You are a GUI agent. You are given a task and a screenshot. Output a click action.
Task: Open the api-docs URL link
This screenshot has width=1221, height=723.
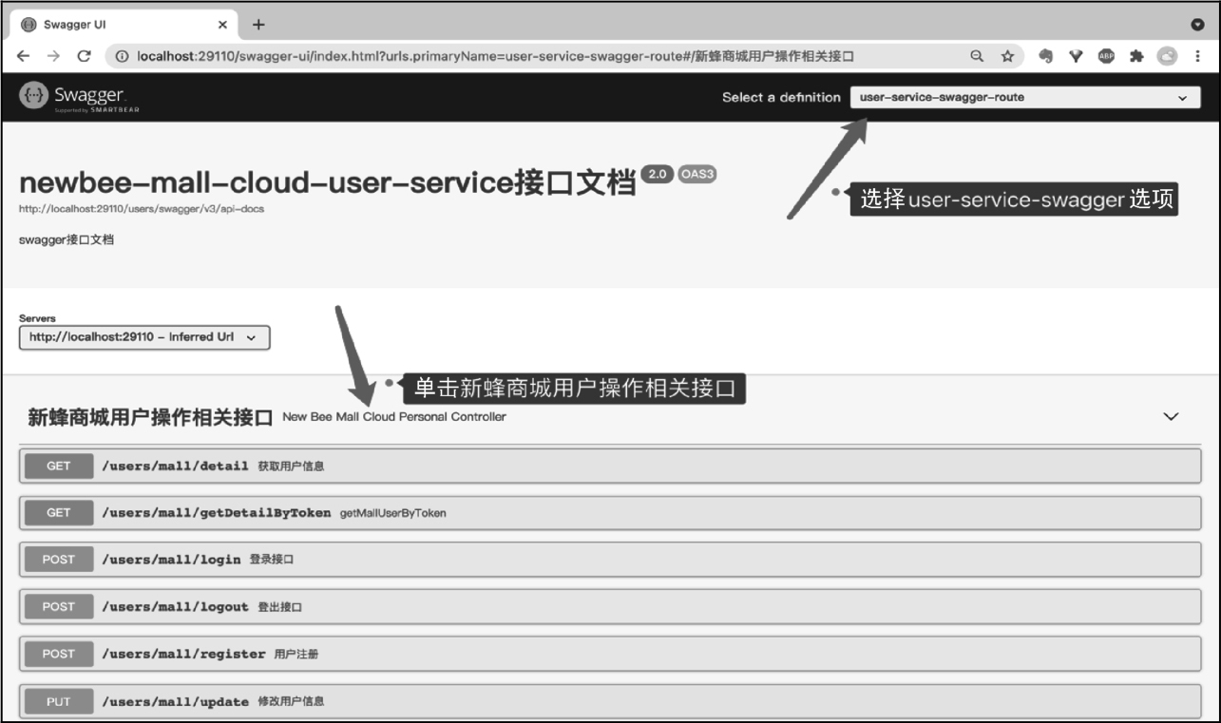coord(142,209)
